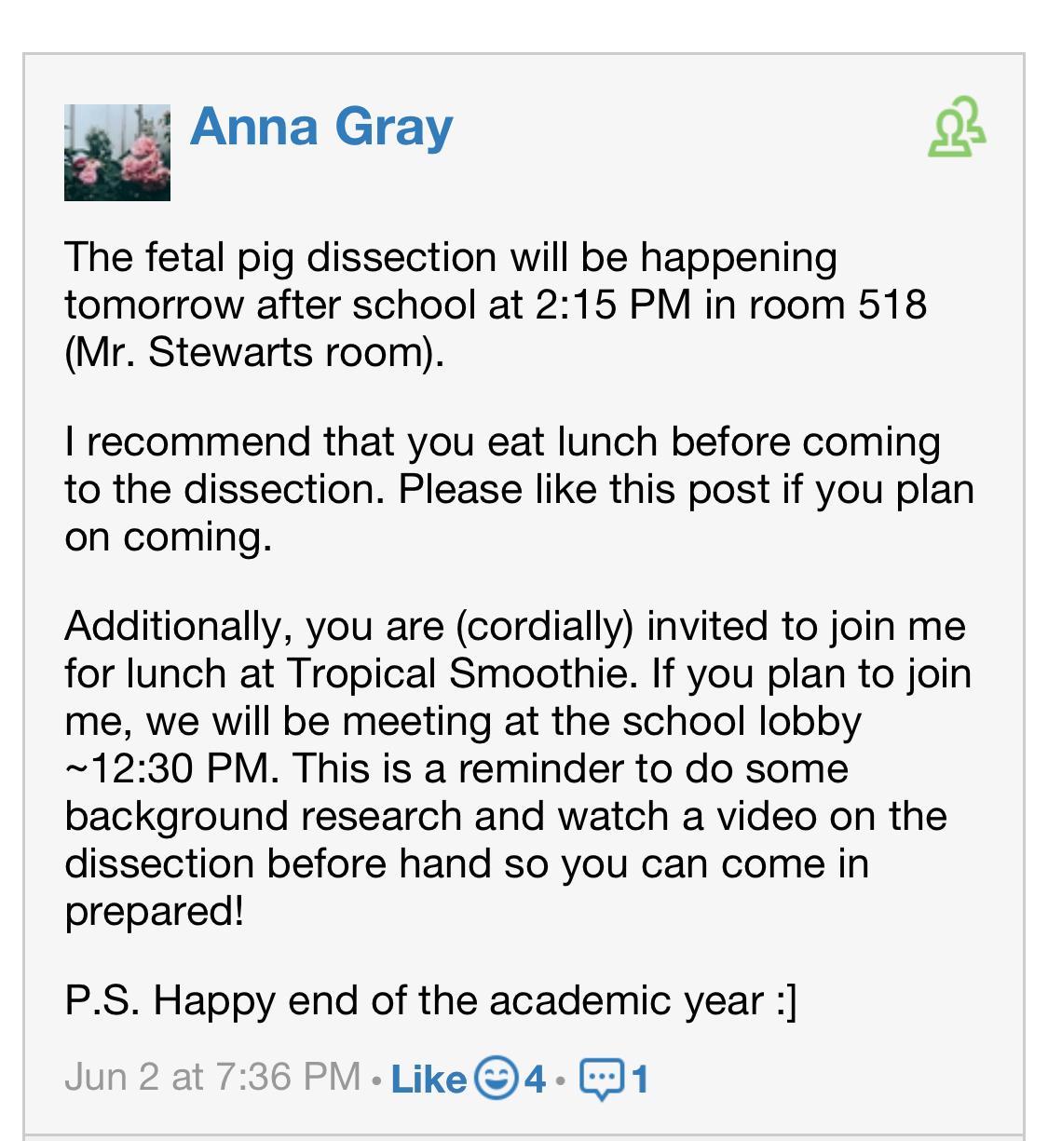Screen dimensions: 1048x1141
Task: Click the 'P.S. Happy end' line
Action: [430, 1000]
